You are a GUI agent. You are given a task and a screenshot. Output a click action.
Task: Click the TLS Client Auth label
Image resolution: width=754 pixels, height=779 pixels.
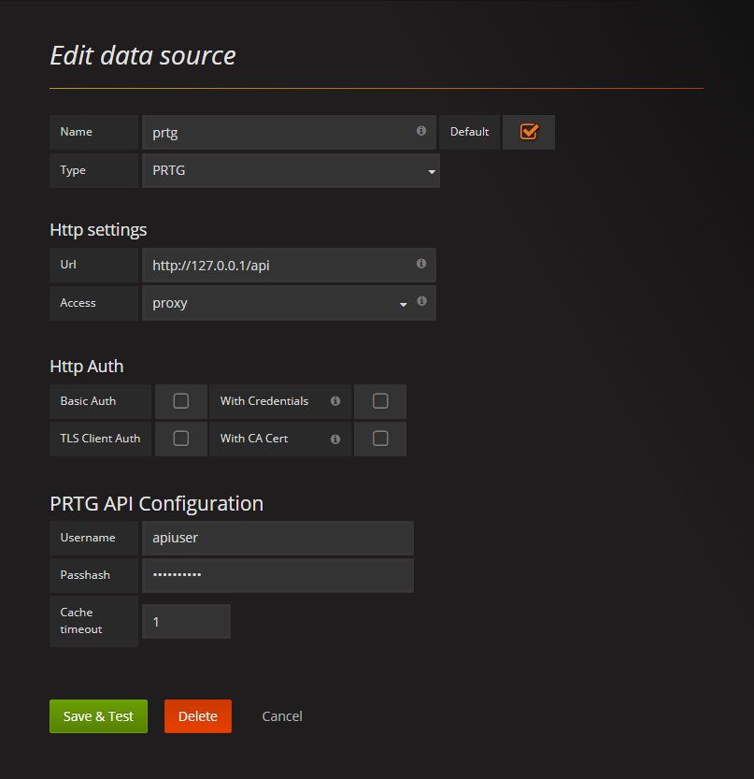[x=100, y=439]
